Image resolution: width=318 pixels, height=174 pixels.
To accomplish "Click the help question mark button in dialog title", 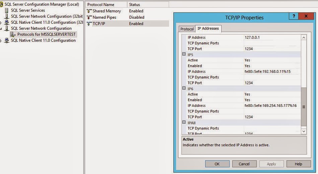I will tap(294, 16).
